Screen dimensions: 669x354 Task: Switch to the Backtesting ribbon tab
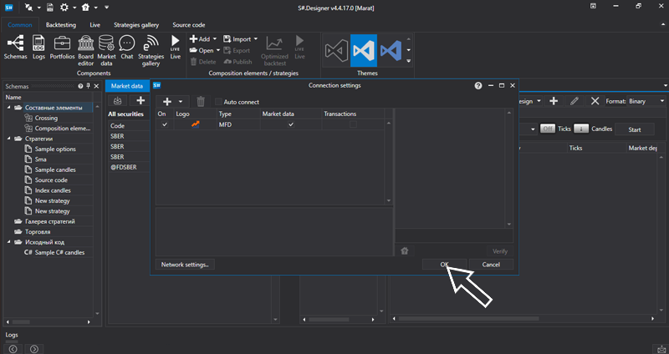(x=61, y=25)
